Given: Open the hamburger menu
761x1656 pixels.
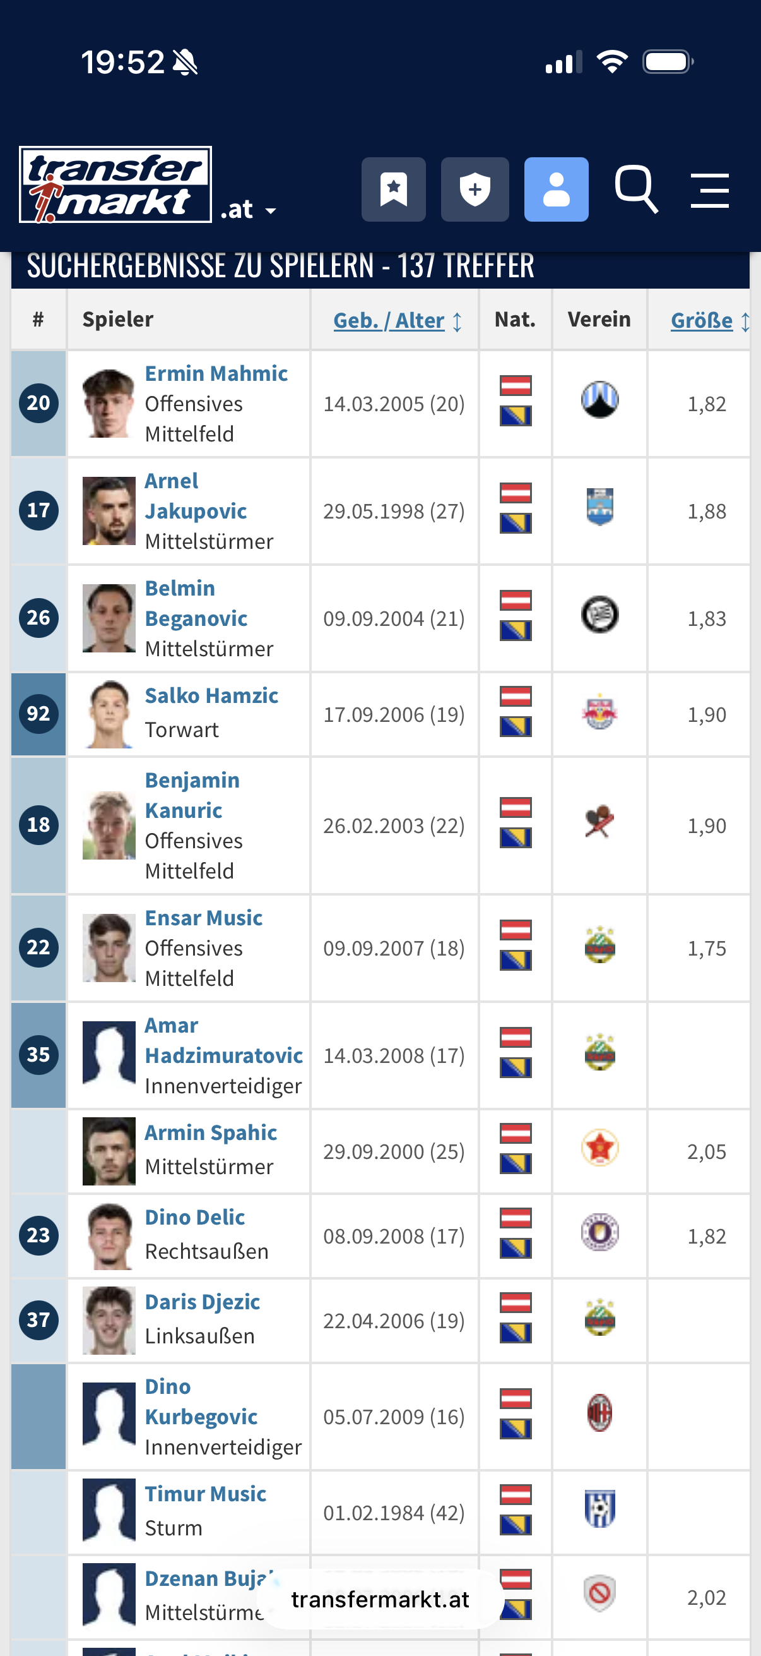Looking at the screenshot, I should coord(710,190).
